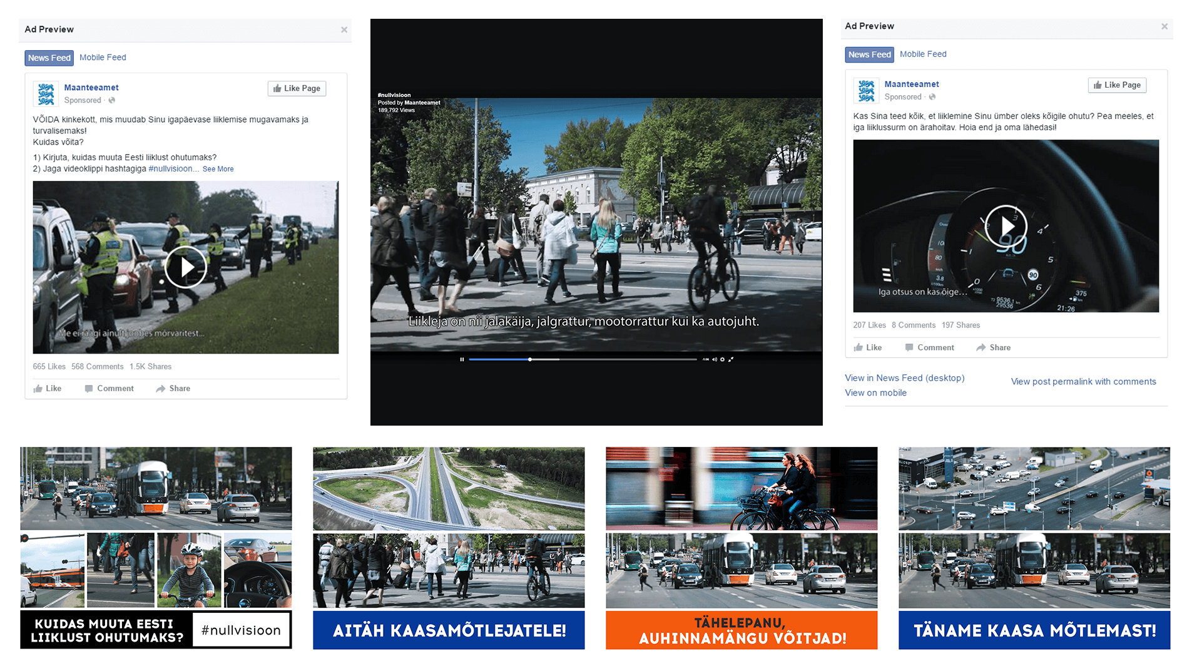Comment on the right ad post
This screenshot has width=1192, height=671.
tap(930, 348)
